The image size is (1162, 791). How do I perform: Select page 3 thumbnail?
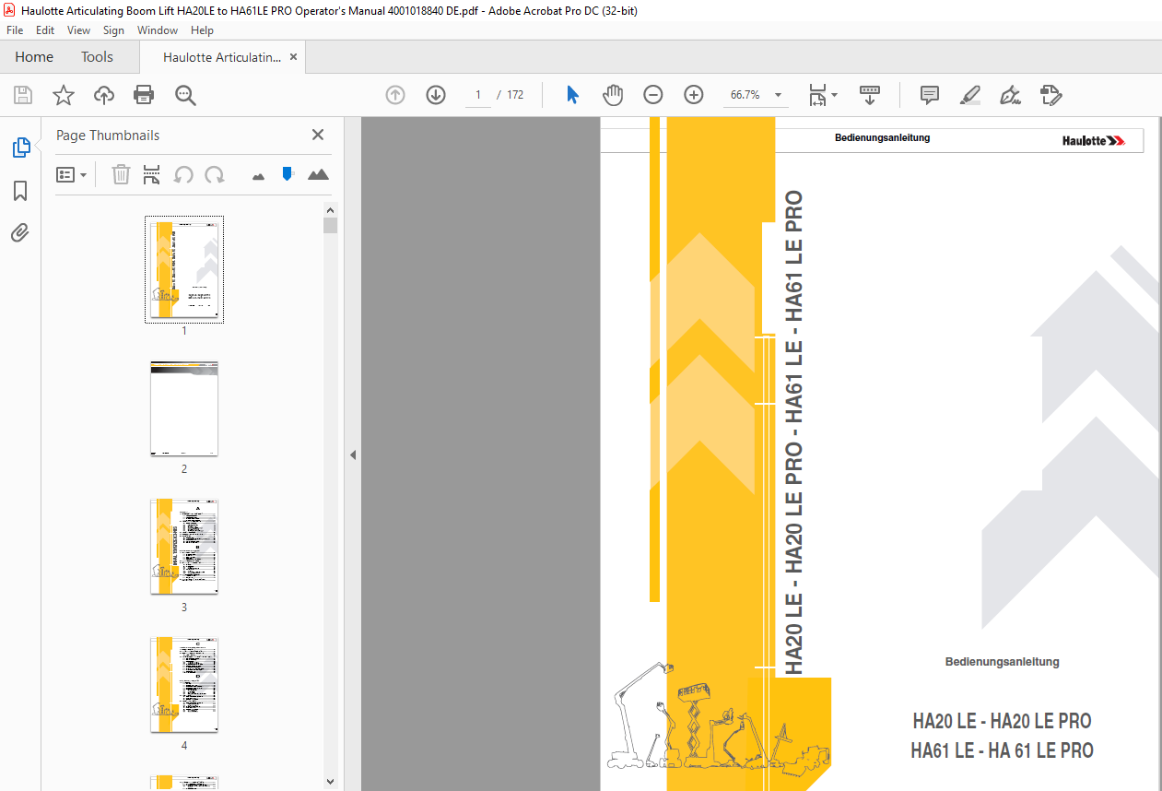184,547
